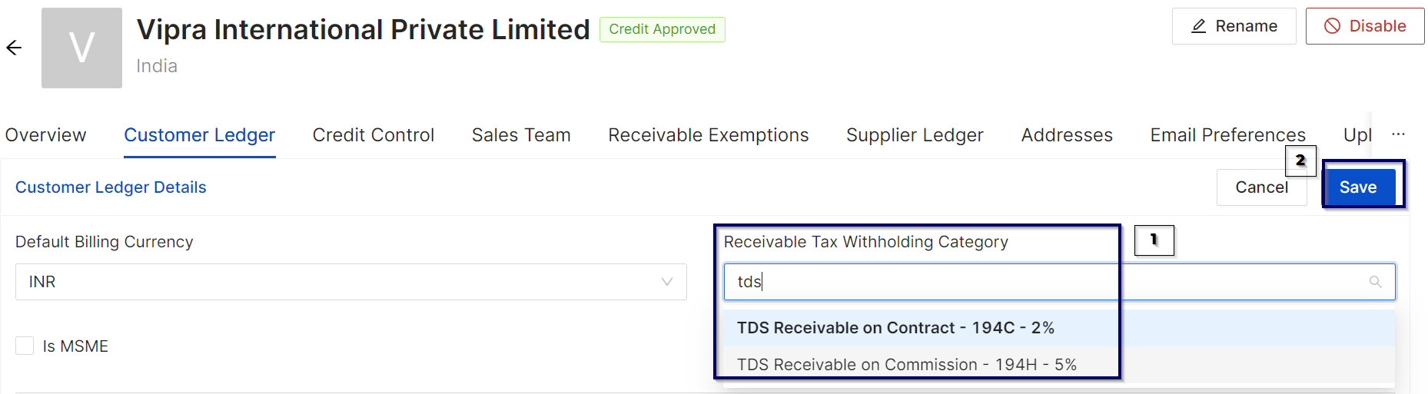Go to the Sales Team tab
1428x394 pixels.
(521, 135)
